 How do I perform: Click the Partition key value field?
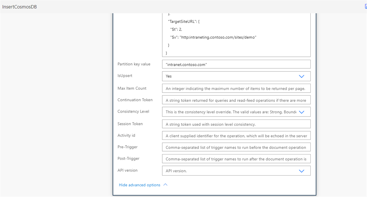[x=236, y=64]
